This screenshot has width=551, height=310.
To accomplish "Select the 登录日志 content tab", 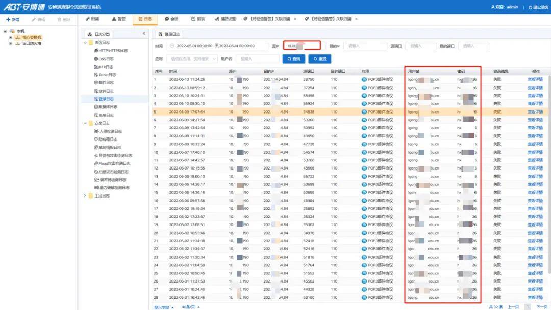I will click(x=169, y=34).
